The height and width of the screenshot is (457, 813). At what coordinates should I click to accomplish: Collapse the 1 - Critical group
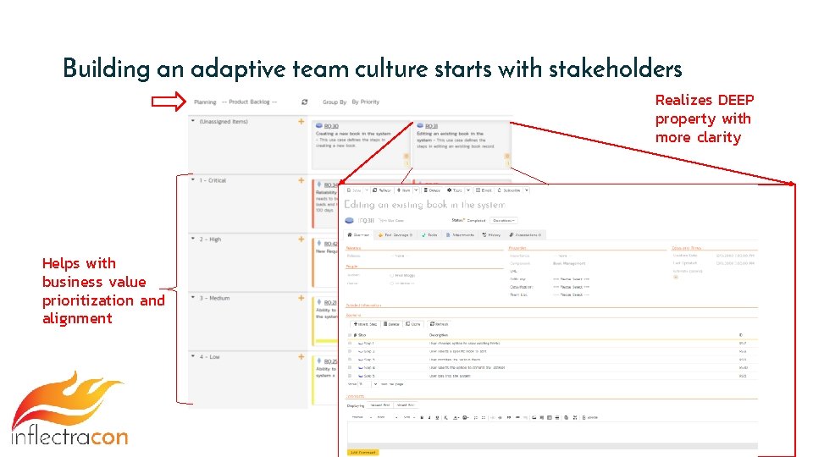tap(193, 180)
